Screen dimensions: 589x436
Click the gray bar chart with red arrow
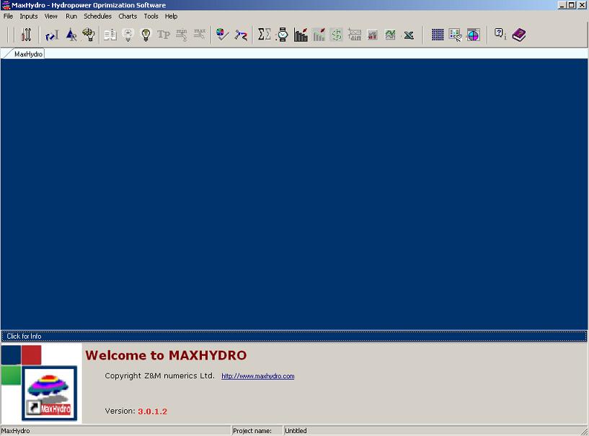click(x=319, y=35)
